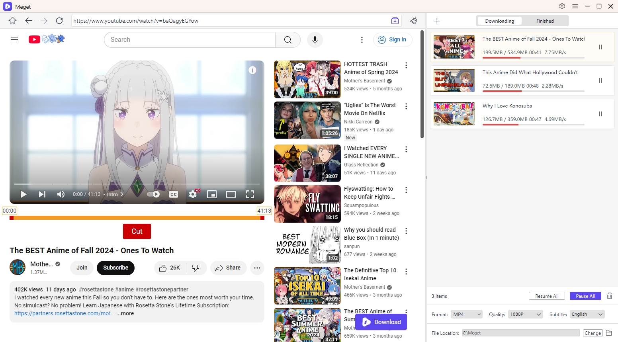Open video player settings gear

[193, 194]
